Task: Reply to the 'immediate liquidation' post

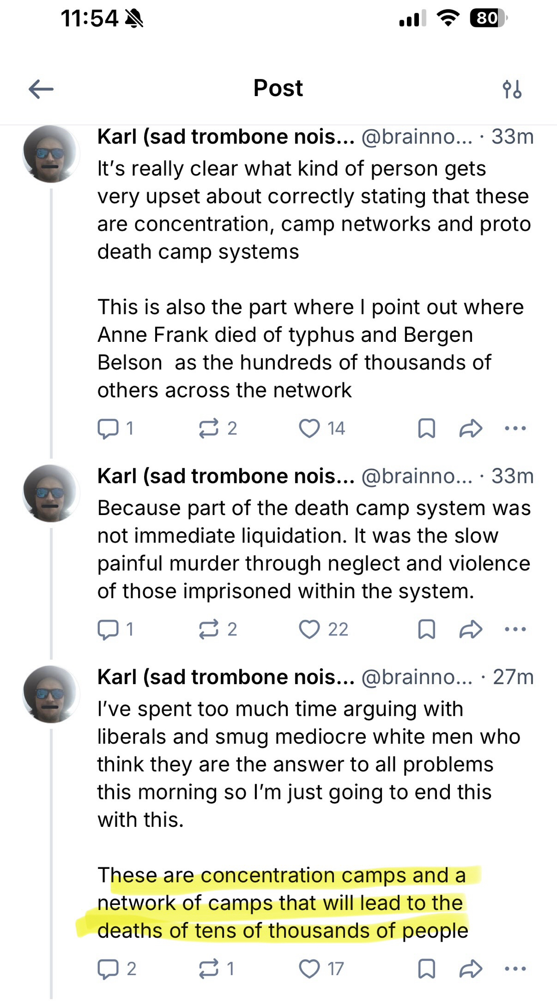Action: point(108,629)
